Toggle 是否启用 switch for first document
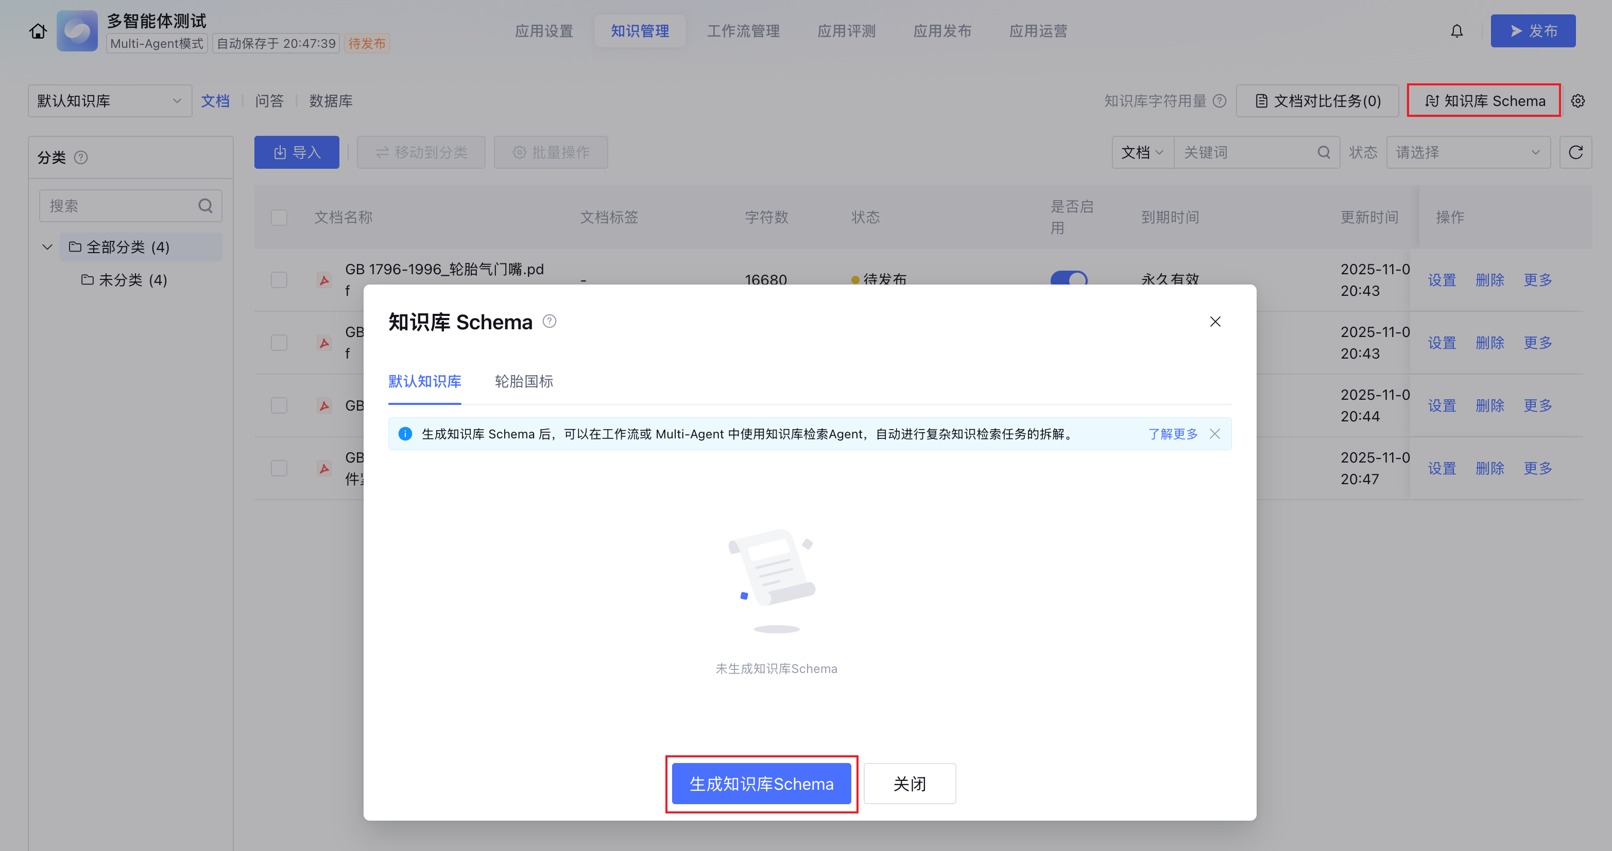The image size is (1612, 851). tap(1068, 278)
